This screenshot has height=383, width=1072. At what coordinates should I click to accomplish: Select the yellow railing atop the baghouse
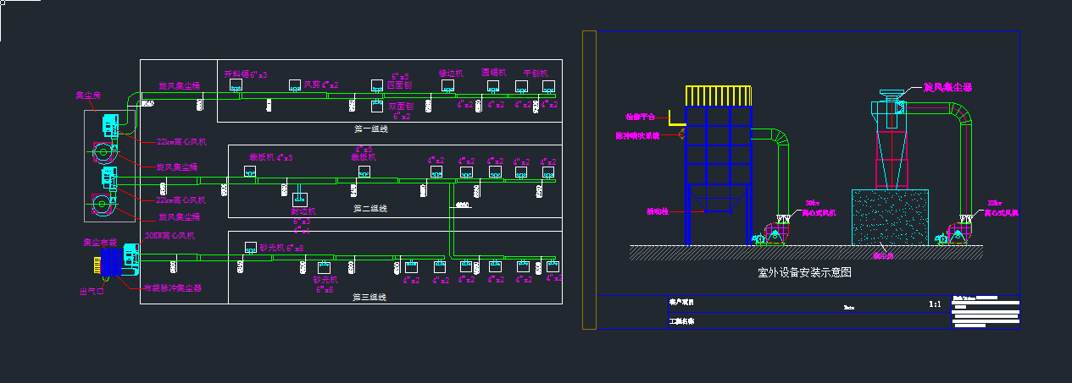[x=718, y=96]
